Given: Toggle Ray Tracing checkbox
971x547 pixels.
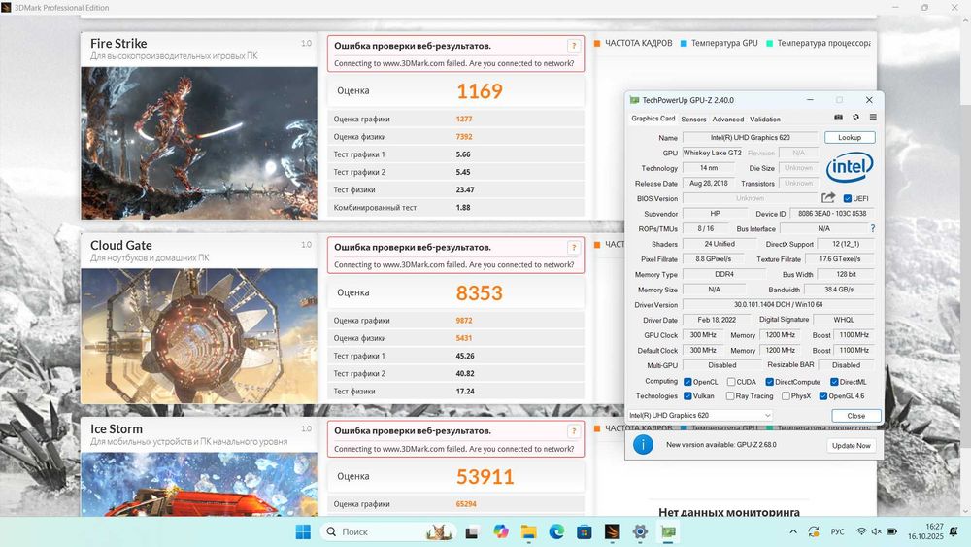Looking at the screenshot, I should click(730, 395).
